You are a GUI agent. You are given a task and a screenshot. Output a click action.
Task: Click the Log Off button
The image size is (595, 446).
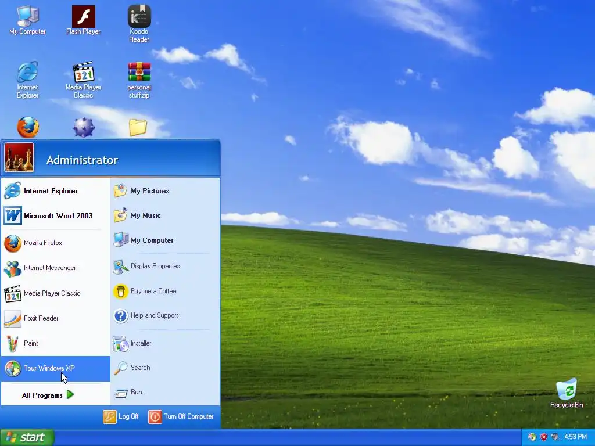click(121, 416)
